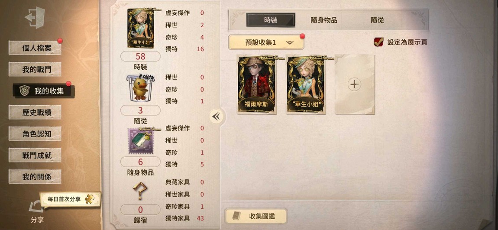This screenshot has width=498, height=230.
Task: Click the book icon on 收集圖鑑
Action: 236,216
